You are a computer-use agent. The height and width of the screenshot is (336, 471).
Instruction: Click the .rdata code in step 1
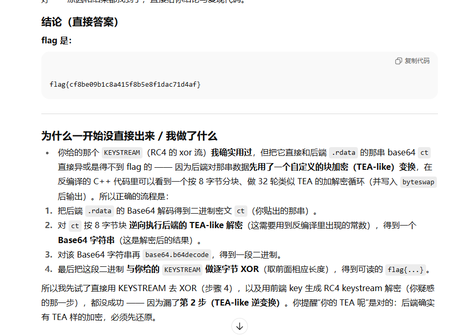coord(99,211)
